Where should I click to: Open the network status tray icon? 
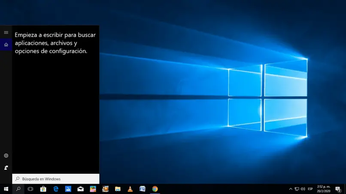point(297,189)
